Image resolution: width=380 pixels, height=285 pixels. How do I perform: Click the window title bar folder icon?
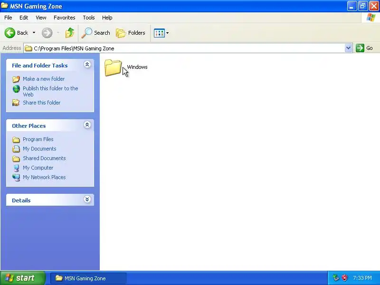click(x=4, y=5)
